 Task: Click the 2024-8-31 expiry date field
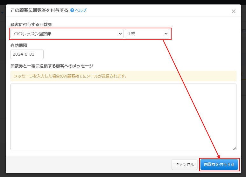(x=27, y=54)
